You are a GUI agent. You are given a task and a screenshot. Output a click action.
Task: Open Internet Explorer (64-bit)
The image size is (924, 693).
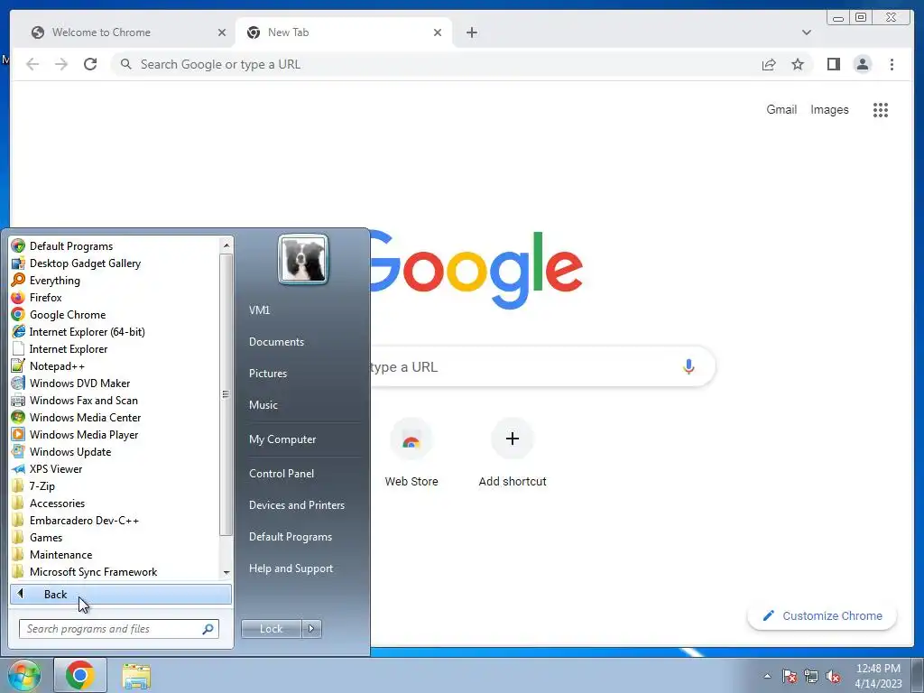pyautogui.click(x=87, y=332)
